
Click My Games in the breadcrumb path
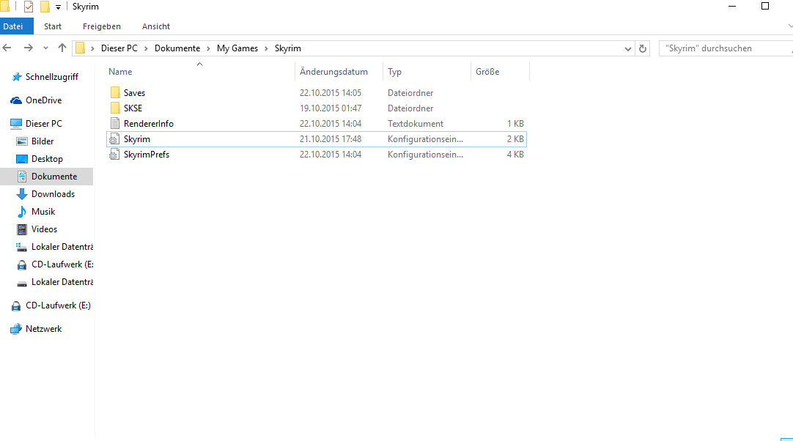[237, 48]
